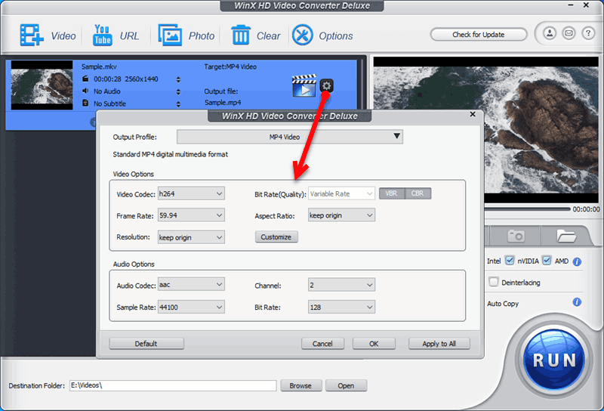Click the snapshot camera icon
Screen dimensions: 604x411
point(516,236)
